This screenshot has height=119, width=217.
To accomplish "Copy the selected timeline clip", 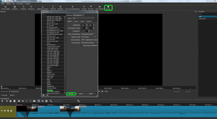I will coord(10,101).
